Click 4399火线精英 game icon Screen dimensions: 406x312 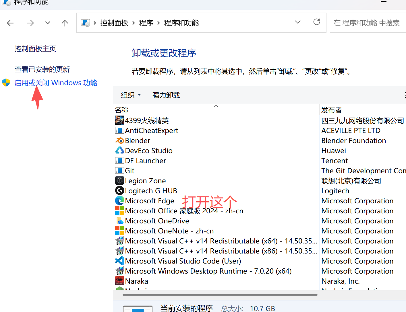coord(120,120)
